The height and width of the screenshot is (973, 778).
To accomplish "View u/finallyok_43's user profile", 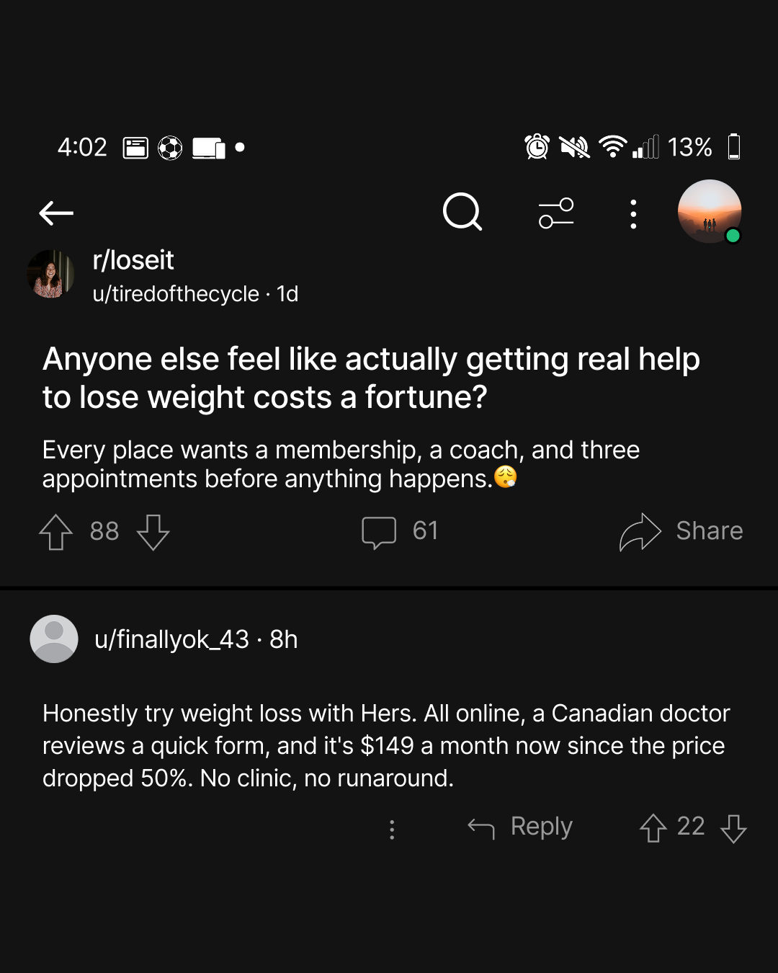I will tap(171, 639).
